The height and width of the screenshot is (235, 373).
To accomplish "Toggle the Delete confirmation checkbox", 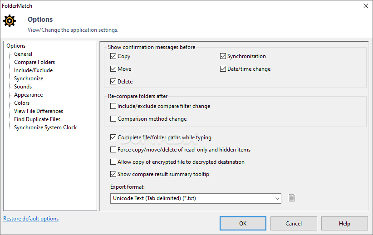I will [x=113, y=81].
